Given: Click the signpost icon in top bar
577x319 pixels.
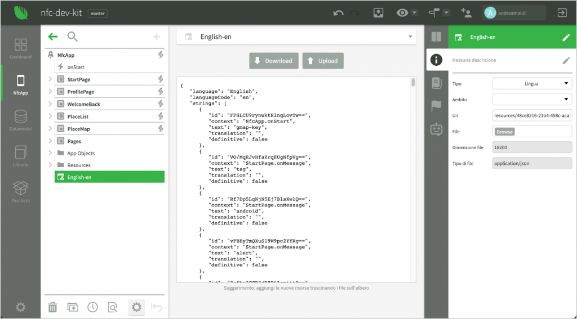Looking at the screenshot, I should point(434,13).
